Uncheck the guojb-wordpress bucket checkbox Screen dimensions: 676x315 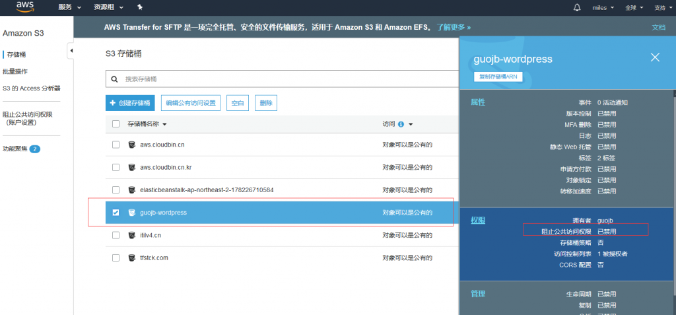[116, 212]
